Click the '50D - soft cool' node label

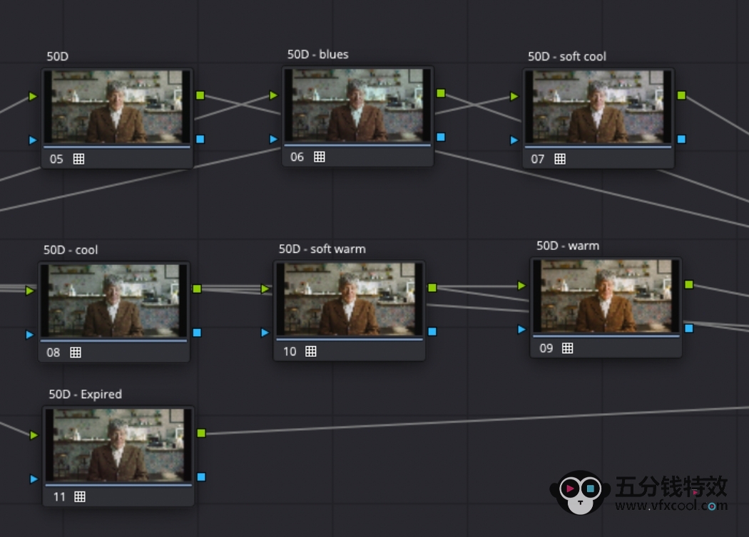(x=567, y=57)
